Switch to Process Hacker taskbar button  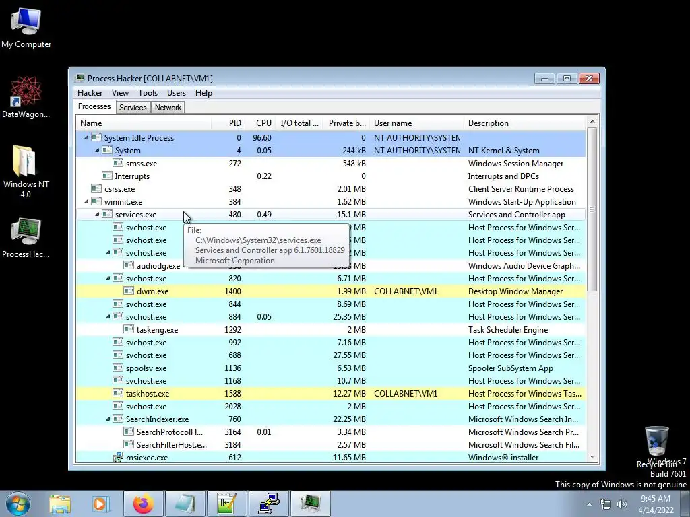click(x=311, y=504)
